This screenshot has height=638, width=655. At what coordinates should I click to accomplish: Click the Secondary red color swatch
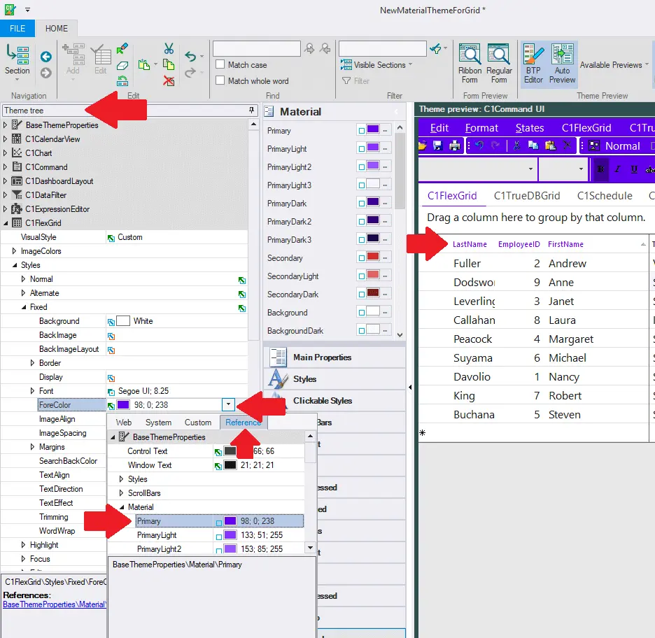click(x=373, y=257)
